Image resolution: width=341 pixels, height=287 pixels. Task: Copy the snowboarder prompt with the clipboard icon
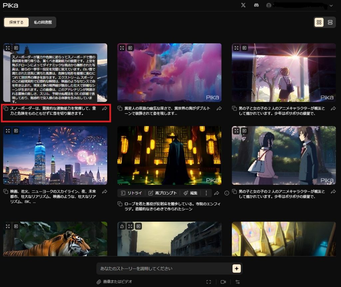click(5, 108)
